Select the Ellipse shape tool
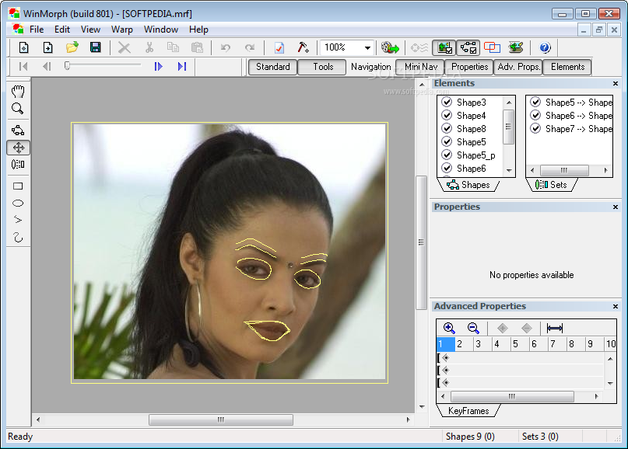The width and height of the screenshot is (628, 449). coord(18,203)
